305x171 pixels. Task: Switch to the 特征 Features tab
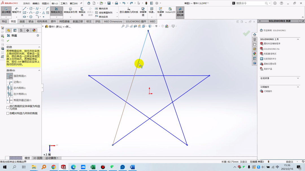[x=5, y=21]
